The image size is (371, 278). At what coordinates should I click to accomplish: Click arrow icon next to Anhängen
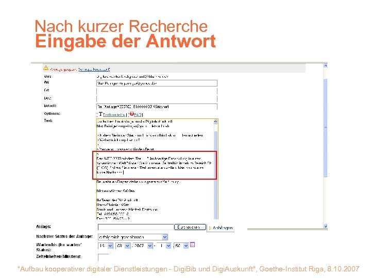click(x=210, y=228)
